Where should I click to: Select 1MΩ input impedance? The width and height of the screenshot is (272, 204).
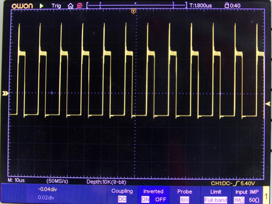(x=238, y=200)
